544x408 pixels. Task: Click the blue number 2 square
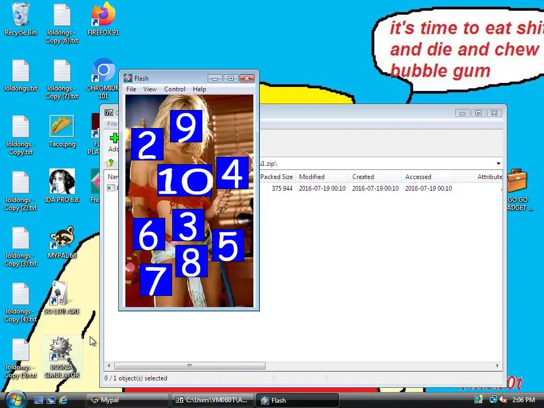click(148, 144)
